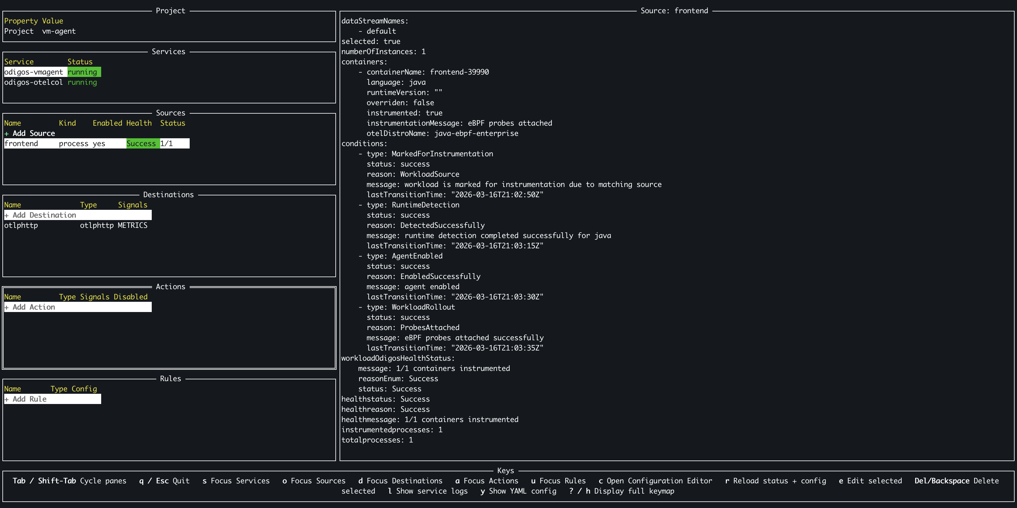The height and width of the screenshot is (508, 1017).
Task: Select the frontend source row
Action: (21, 143)
